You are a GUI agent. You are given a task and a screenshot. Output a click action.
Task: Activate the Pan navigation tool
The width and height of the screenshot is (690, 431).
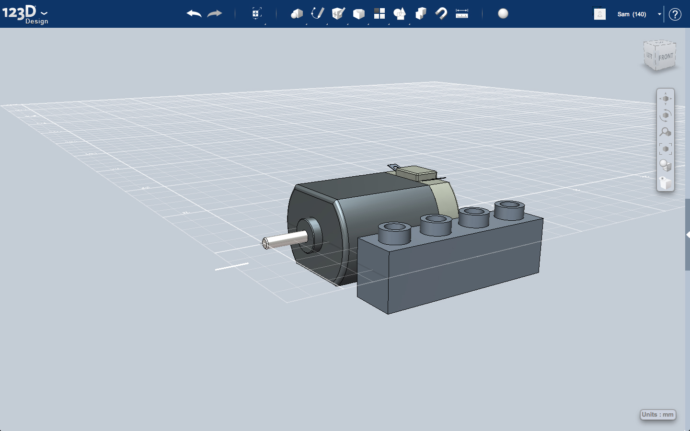[x=666, y=99]
